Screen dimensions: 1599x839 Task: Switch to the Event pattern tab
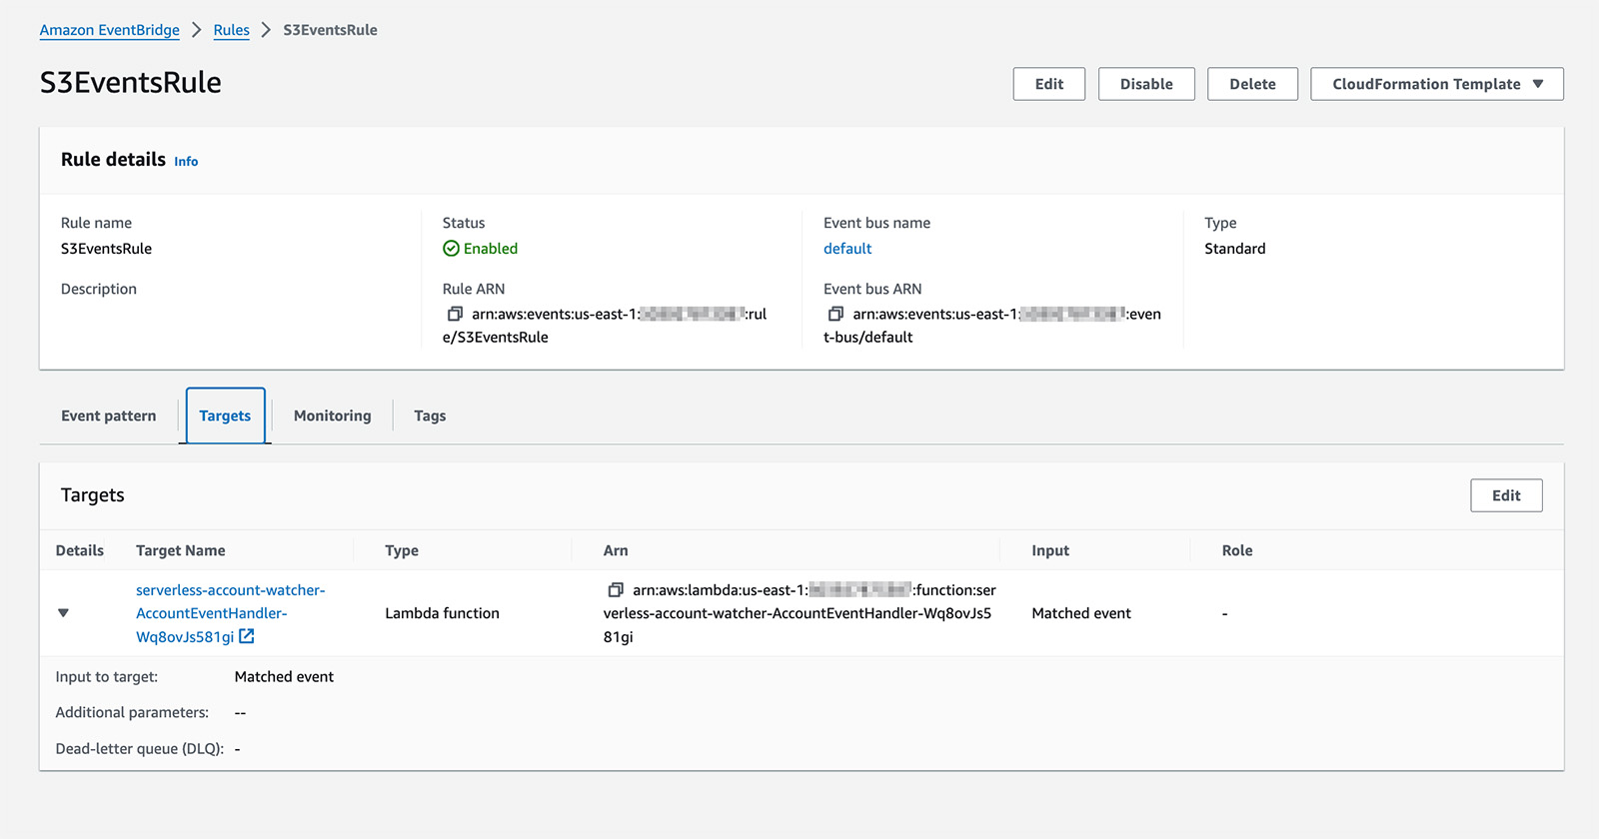pyautogui.click(x=108, y=416)
